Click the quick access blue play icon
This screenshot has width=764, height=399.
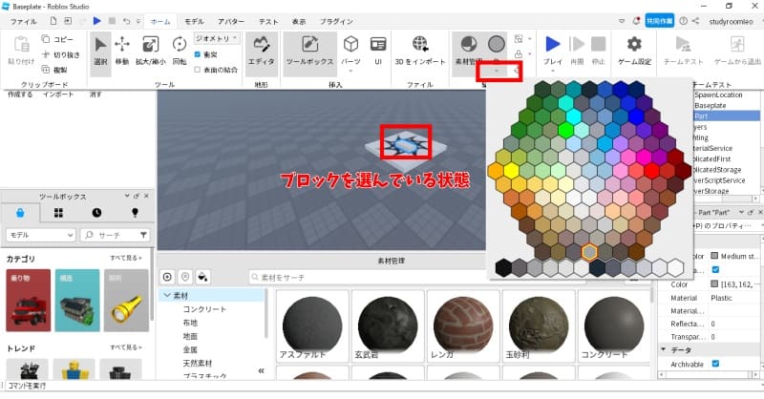pyautogui.click(x=97, y=21)
